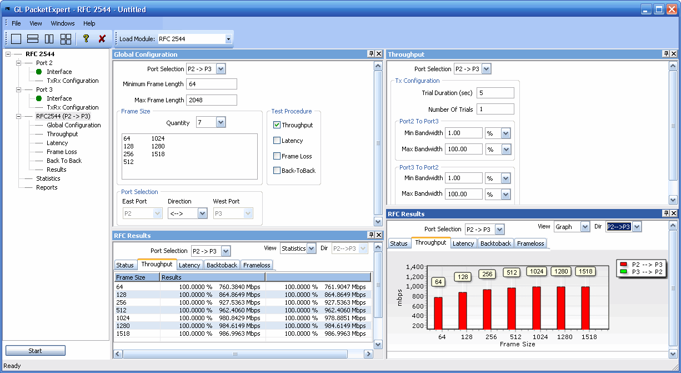Click the 760.3840 Mbps result cell
Viewport: 681px width, 373px height.
click(239, 287)
